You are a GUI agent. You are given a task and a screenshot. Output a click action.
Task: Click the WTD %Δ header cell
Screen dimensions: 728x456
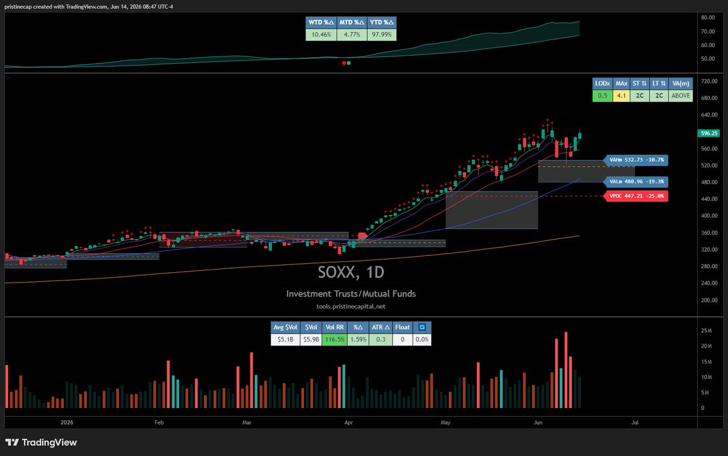pos(320,22)
